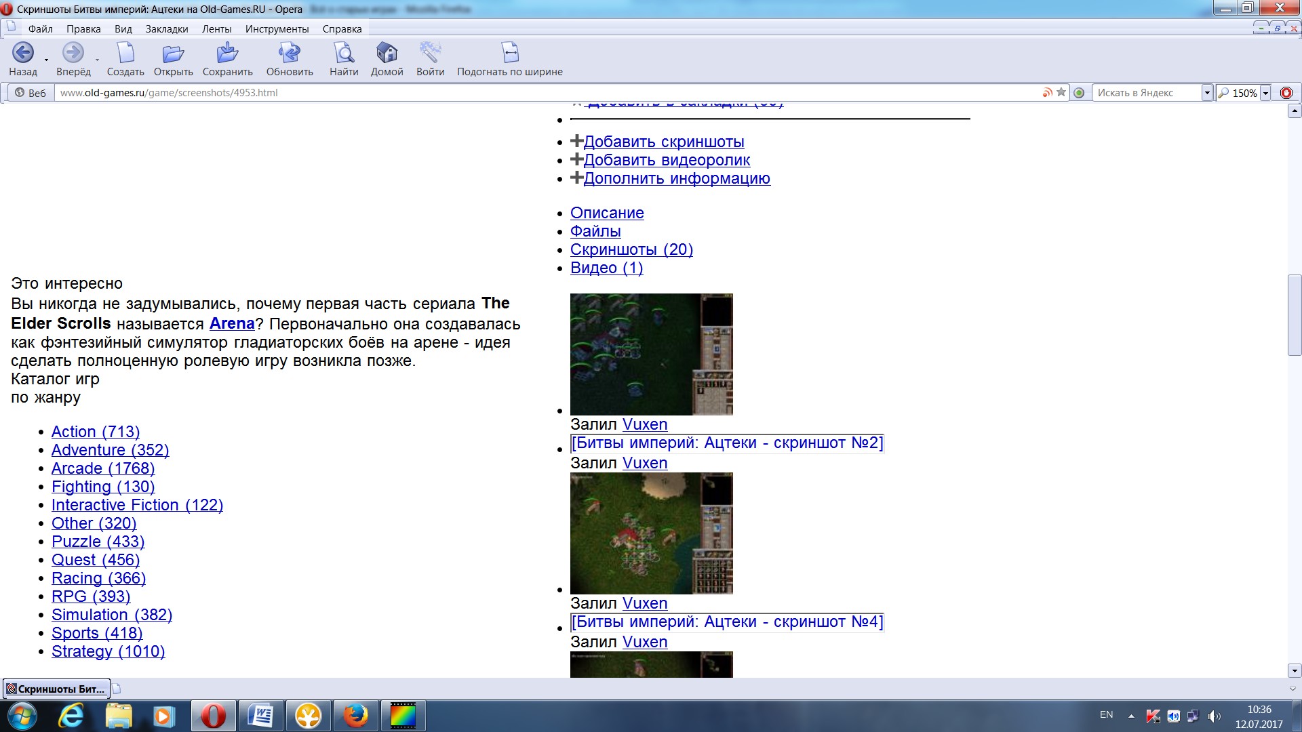Toggle Подогнать по ширине (fit to width)

509,53
